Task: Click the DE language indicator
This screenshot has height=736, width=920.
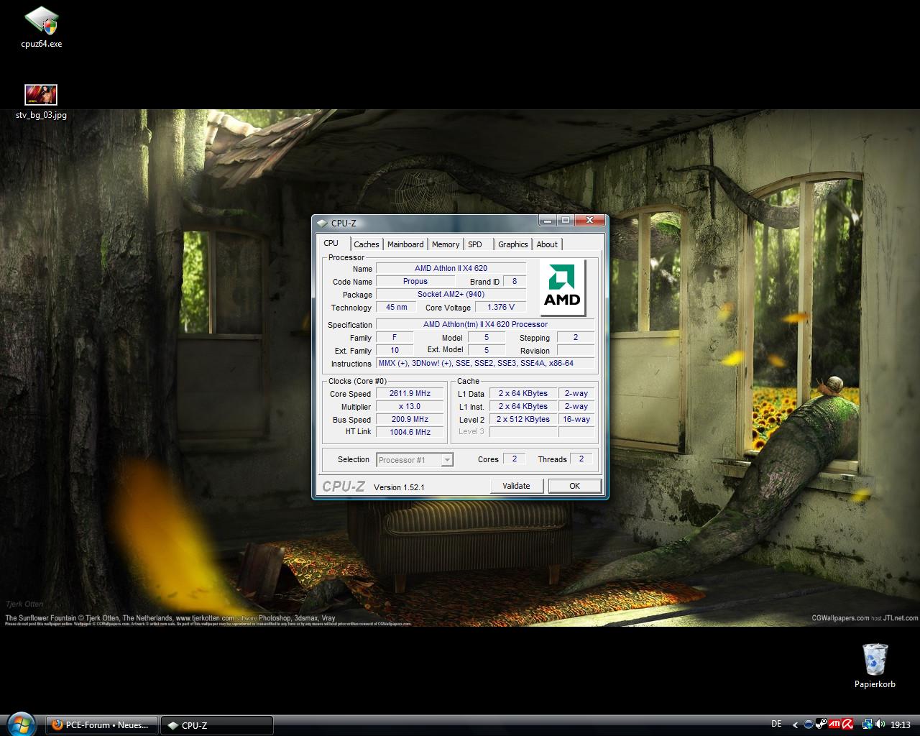Action: [776, 724]
